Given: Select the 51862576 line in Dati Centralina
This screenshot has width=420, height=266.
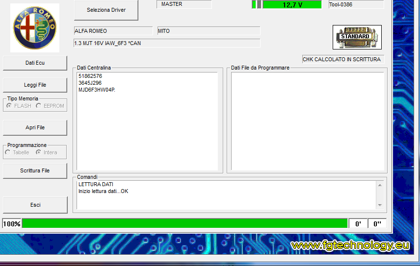Looking at the screenshot, I should pyautogui.click(x=90, y=76).
